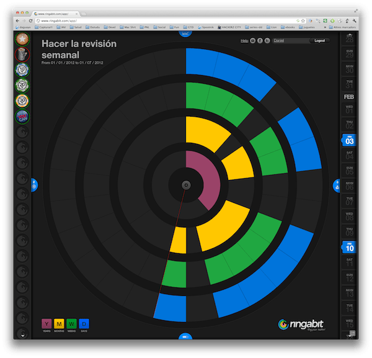The width and height of the screenshot is (372, 358).
Task: Open the HACKERZ CITY bookmark
Action: coord(229,27)
